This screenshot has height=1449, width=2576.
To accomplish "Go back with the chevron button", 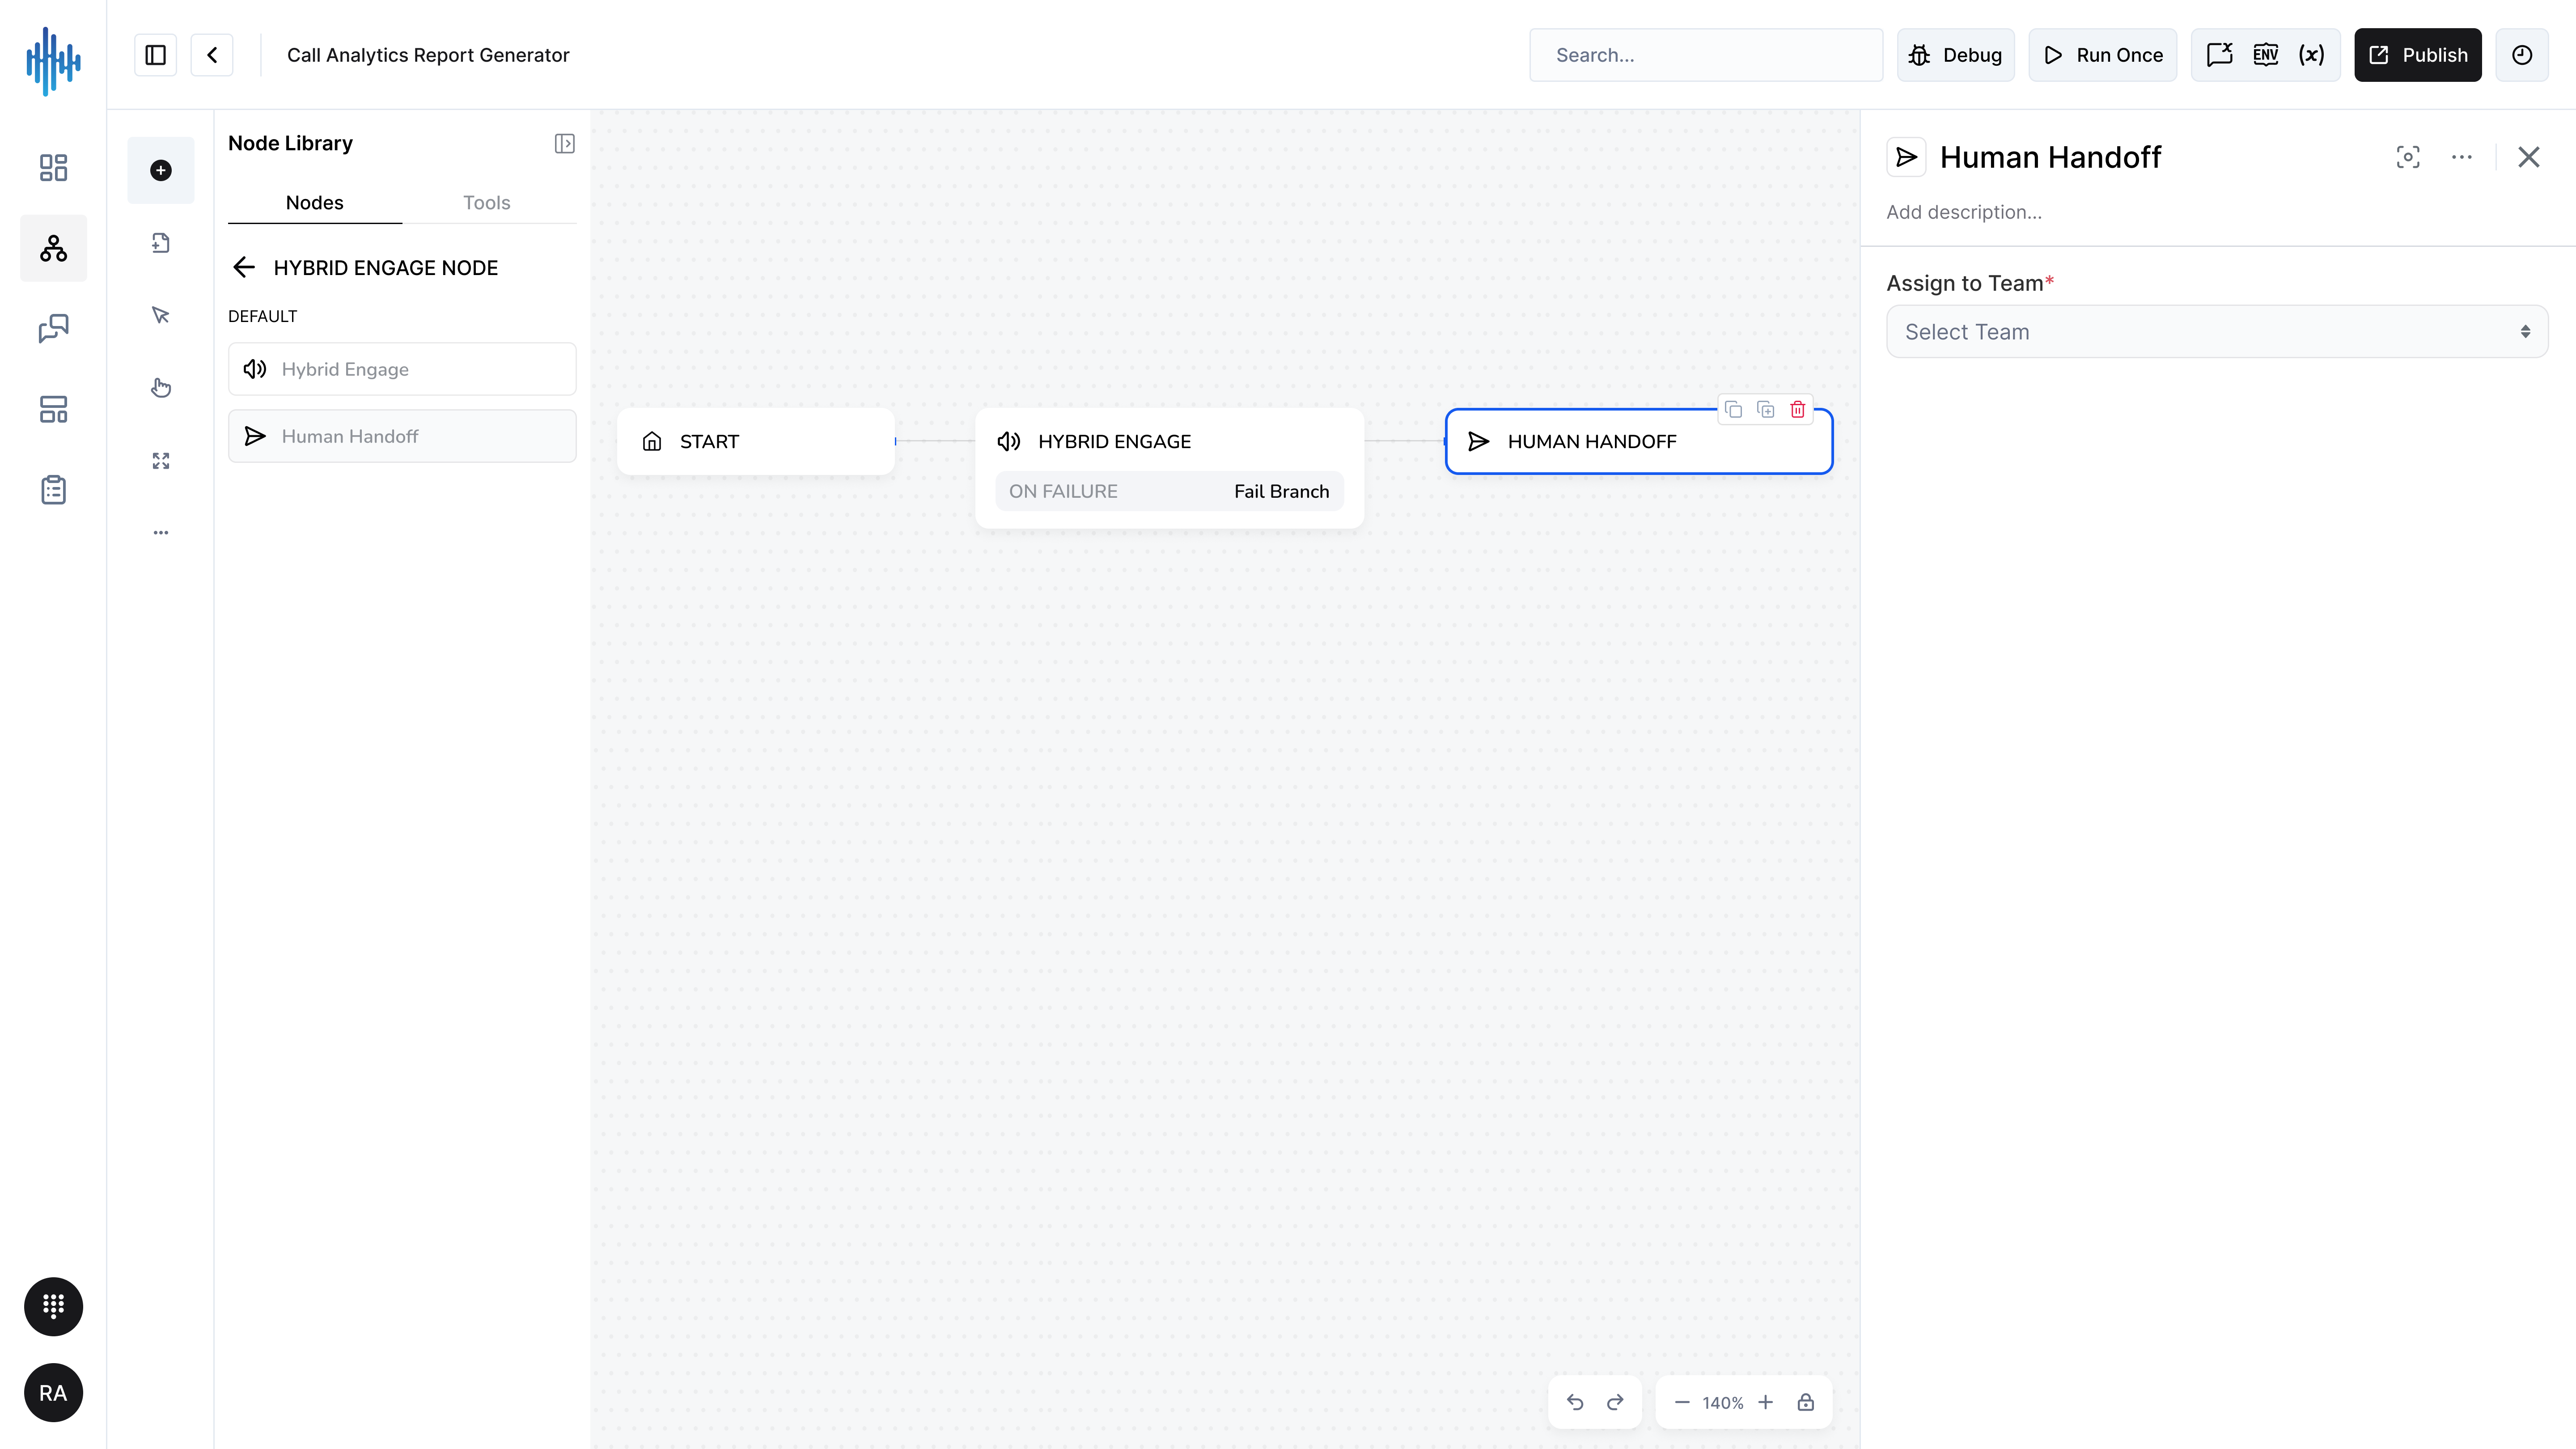I will click(212, 55).
